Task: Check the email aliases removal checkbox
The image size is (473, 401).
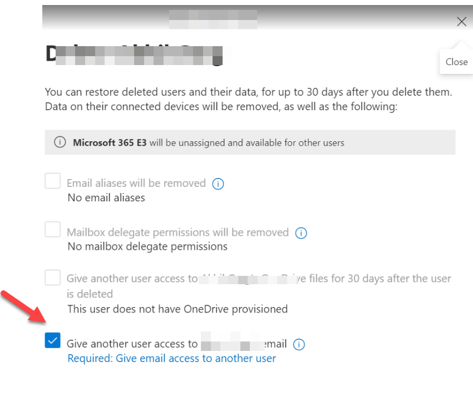Action: point(52,181)
